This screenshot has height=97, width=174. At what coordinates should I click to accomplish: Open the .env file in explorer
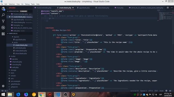point(12,78)
